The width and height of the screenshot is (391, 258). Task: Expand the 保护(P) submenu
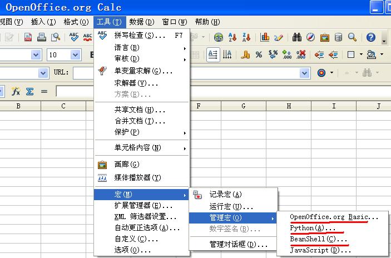142,132
